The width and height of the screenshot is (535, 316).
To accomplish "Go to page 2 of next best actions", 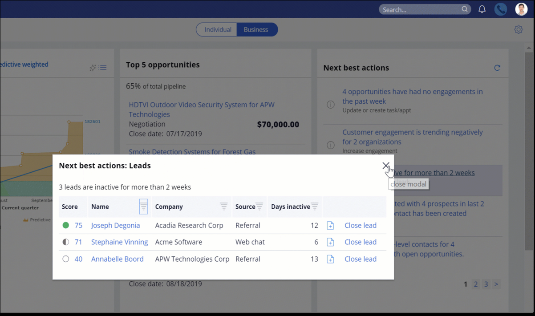I will pyautogui.click(x=476, y=284).
